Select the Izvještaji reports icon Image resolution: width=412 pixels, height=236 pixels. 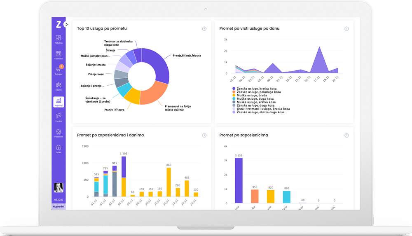click(x=59, y=102)
